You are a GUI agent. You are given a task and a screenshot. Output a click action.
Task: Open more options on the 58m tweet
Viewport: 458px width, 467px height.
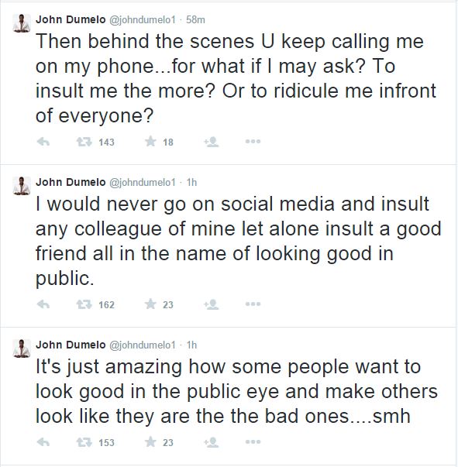(253, 142)
